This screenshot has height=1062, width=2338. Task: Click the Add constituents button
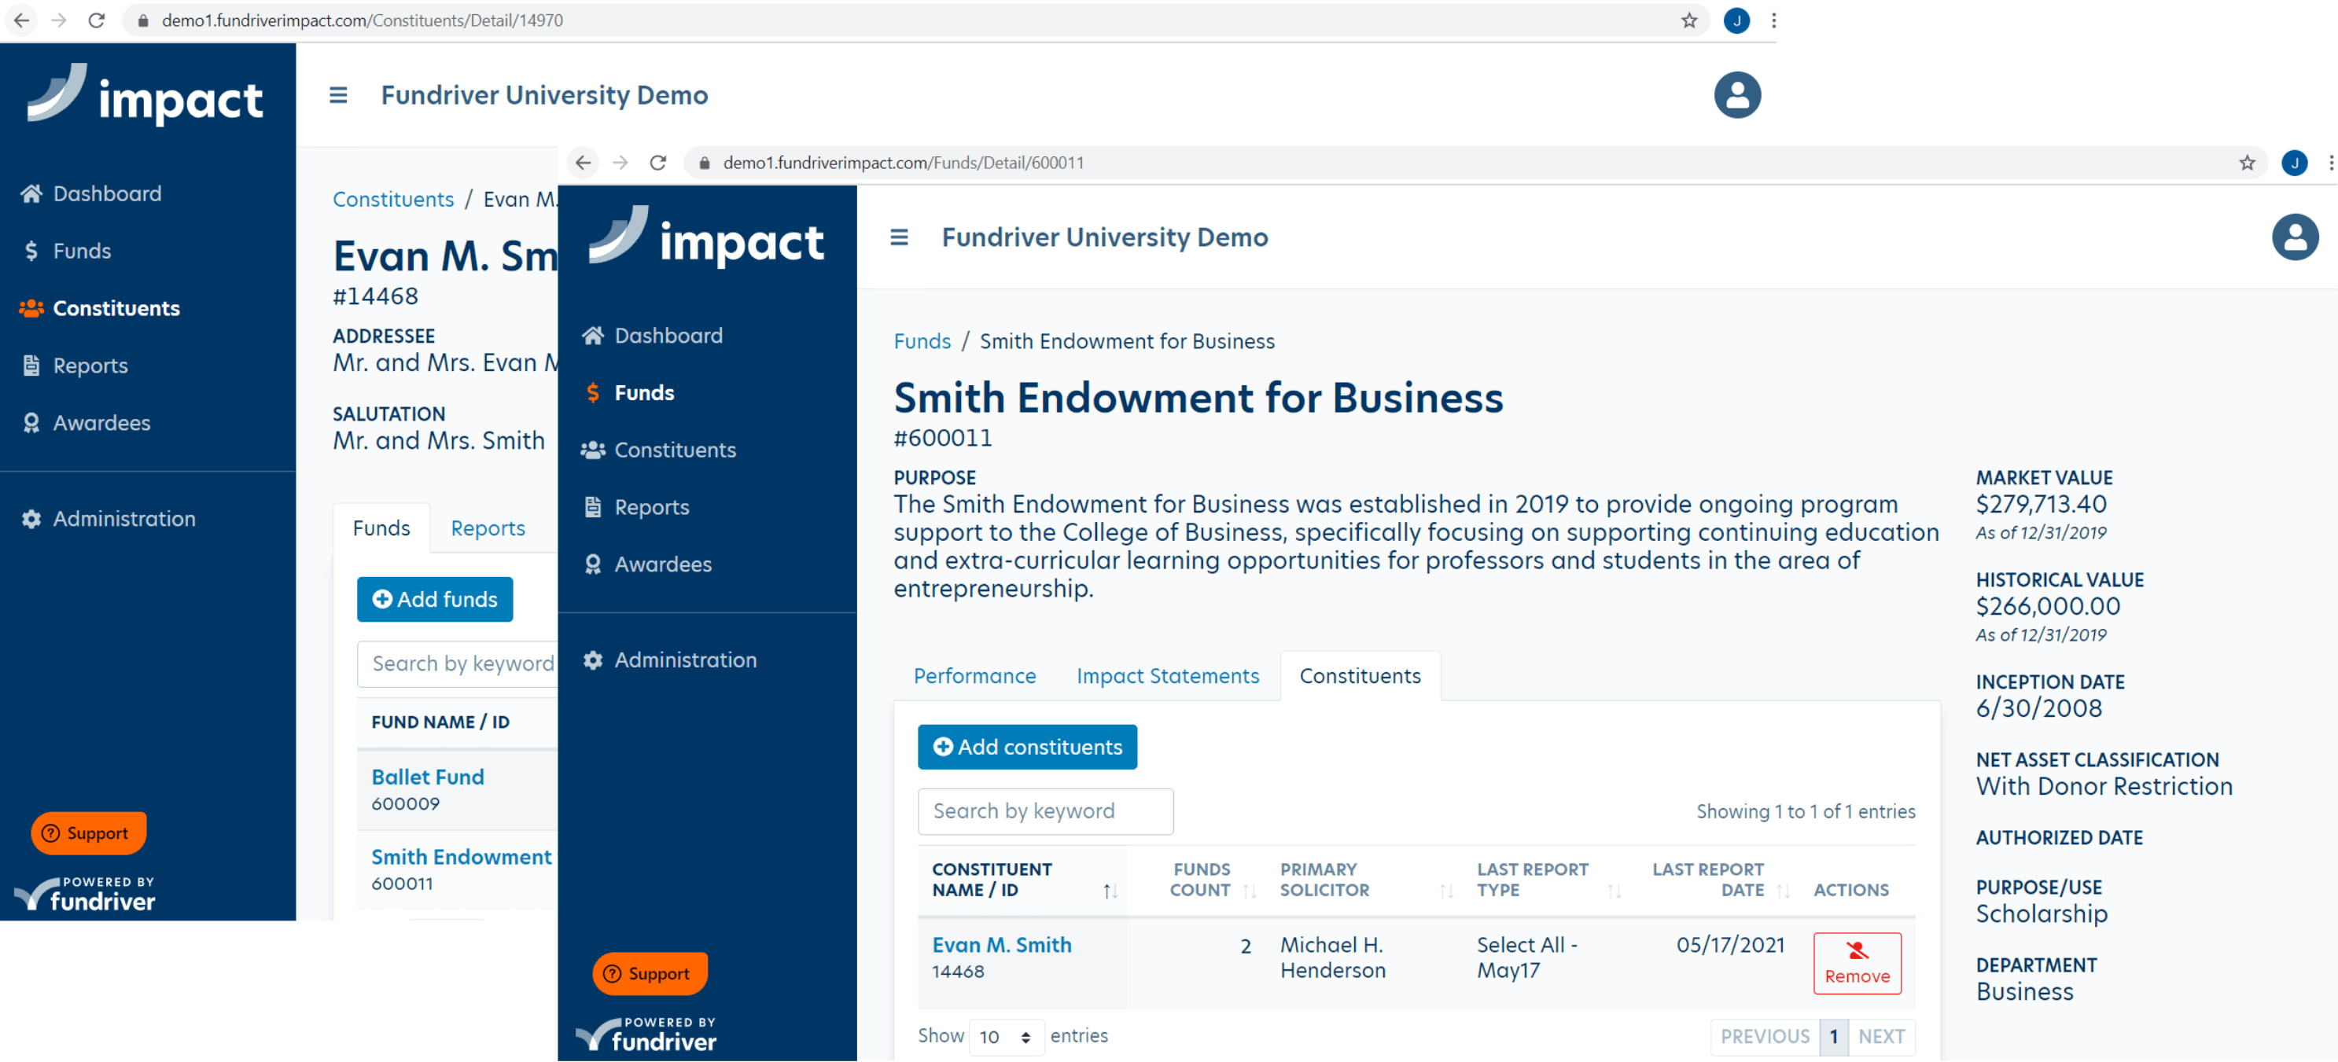coord(1026,747)
